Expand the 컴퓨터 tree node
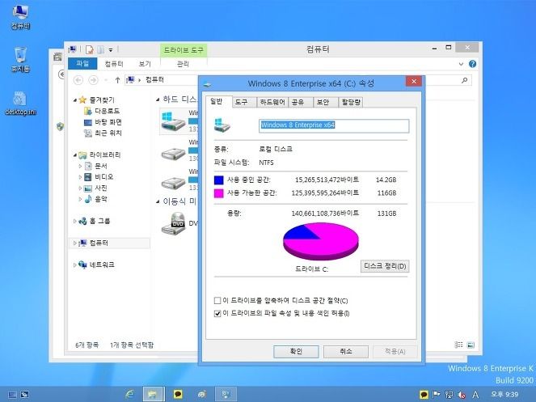Screen dimensions: 536x402 coord(75,243)
